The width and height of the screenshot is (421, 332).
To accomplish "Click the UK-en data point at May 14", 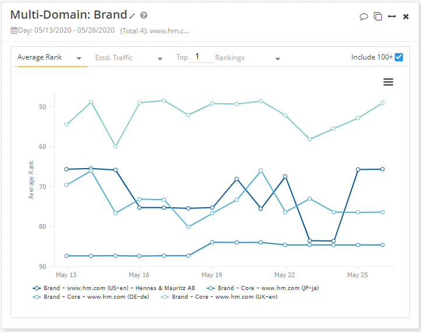I will click(x=91, y=102).
